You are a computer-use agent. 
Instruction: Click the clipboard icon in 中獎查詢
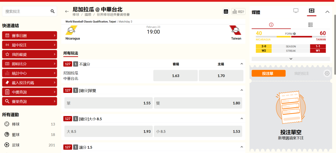point(7,92)
